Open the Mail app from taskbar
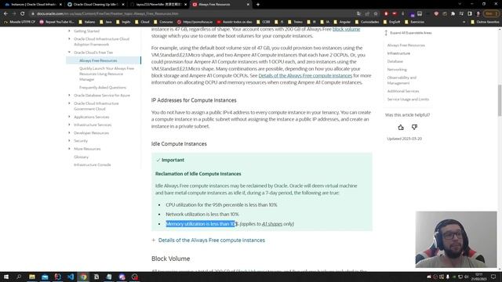 [45, 277]
